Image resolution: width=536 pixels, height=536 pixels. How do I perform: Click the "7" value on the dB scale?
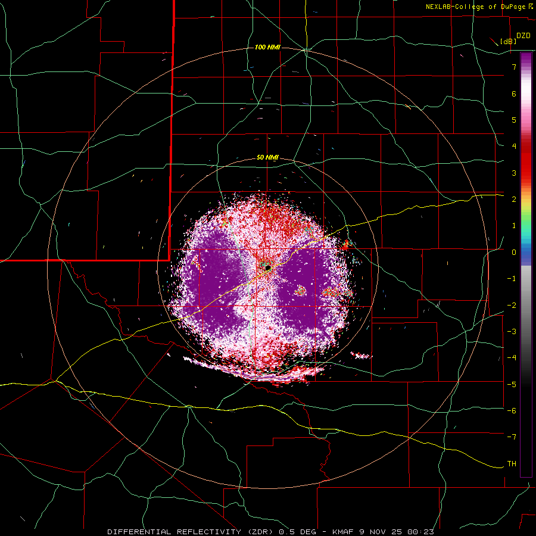click(x=514, y=67)
